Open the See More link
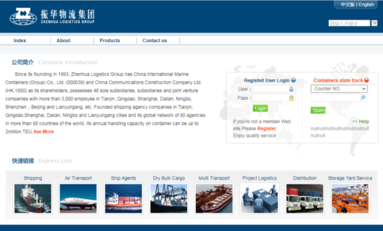 click(x=43, y=131)
